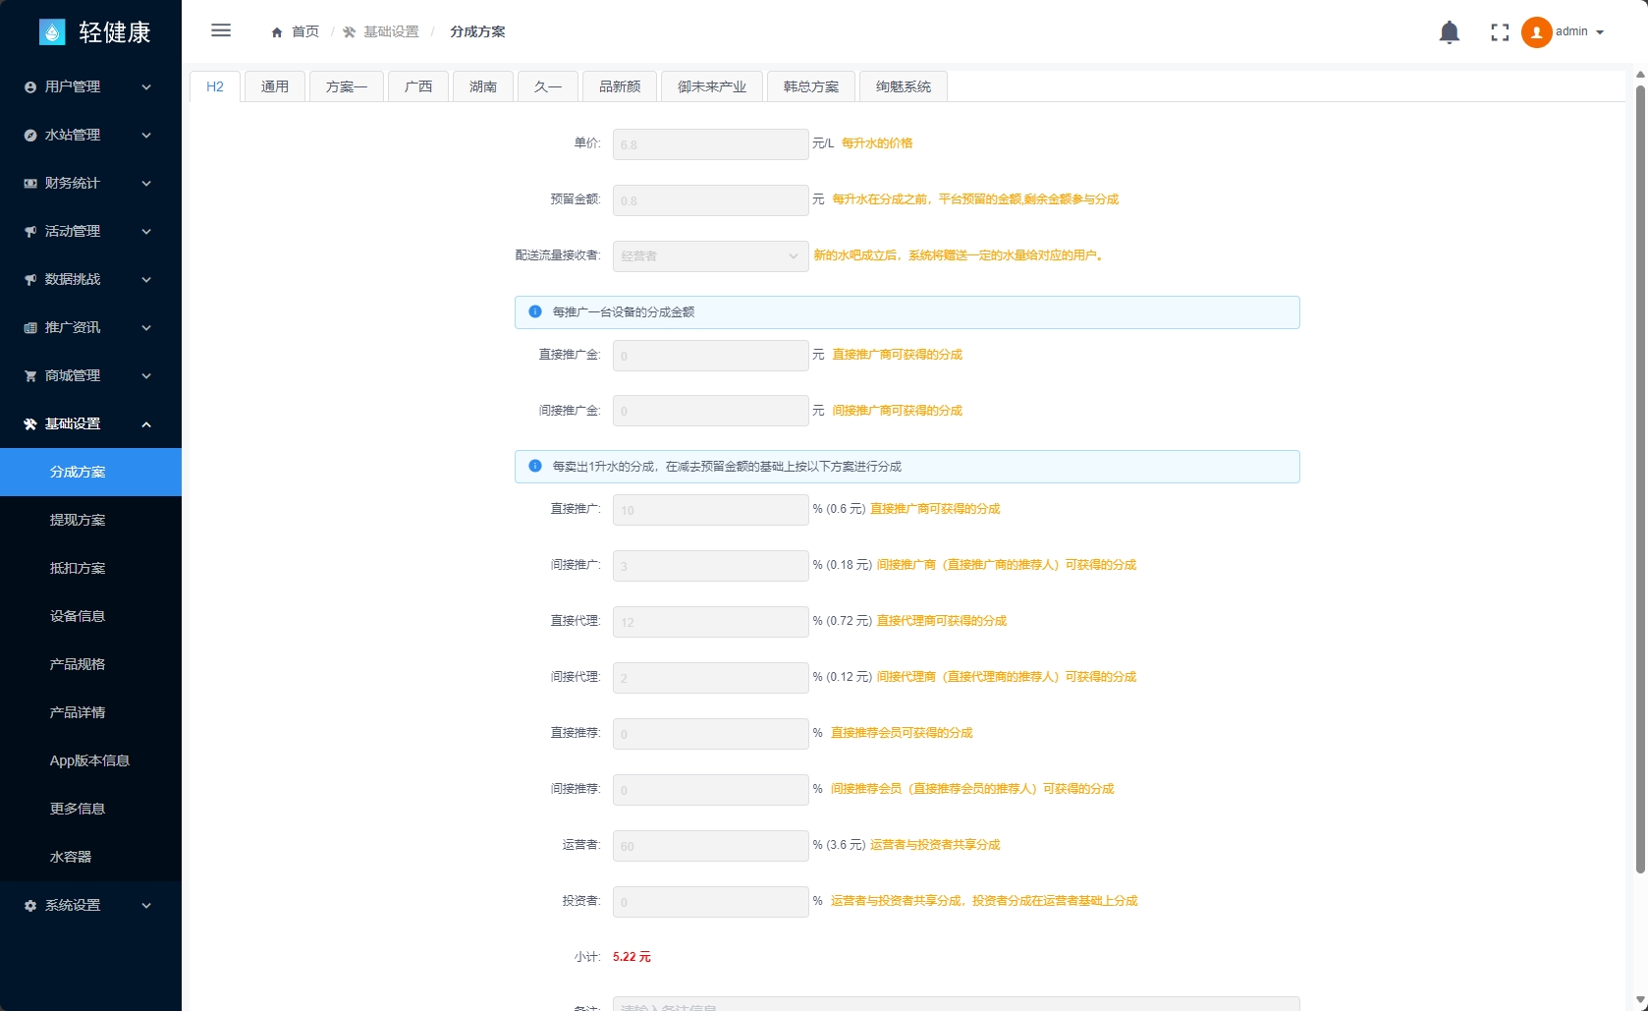Open the admin account dropdown arrow
The height and width of the screenshot is (1011, 1648).
1600,32
